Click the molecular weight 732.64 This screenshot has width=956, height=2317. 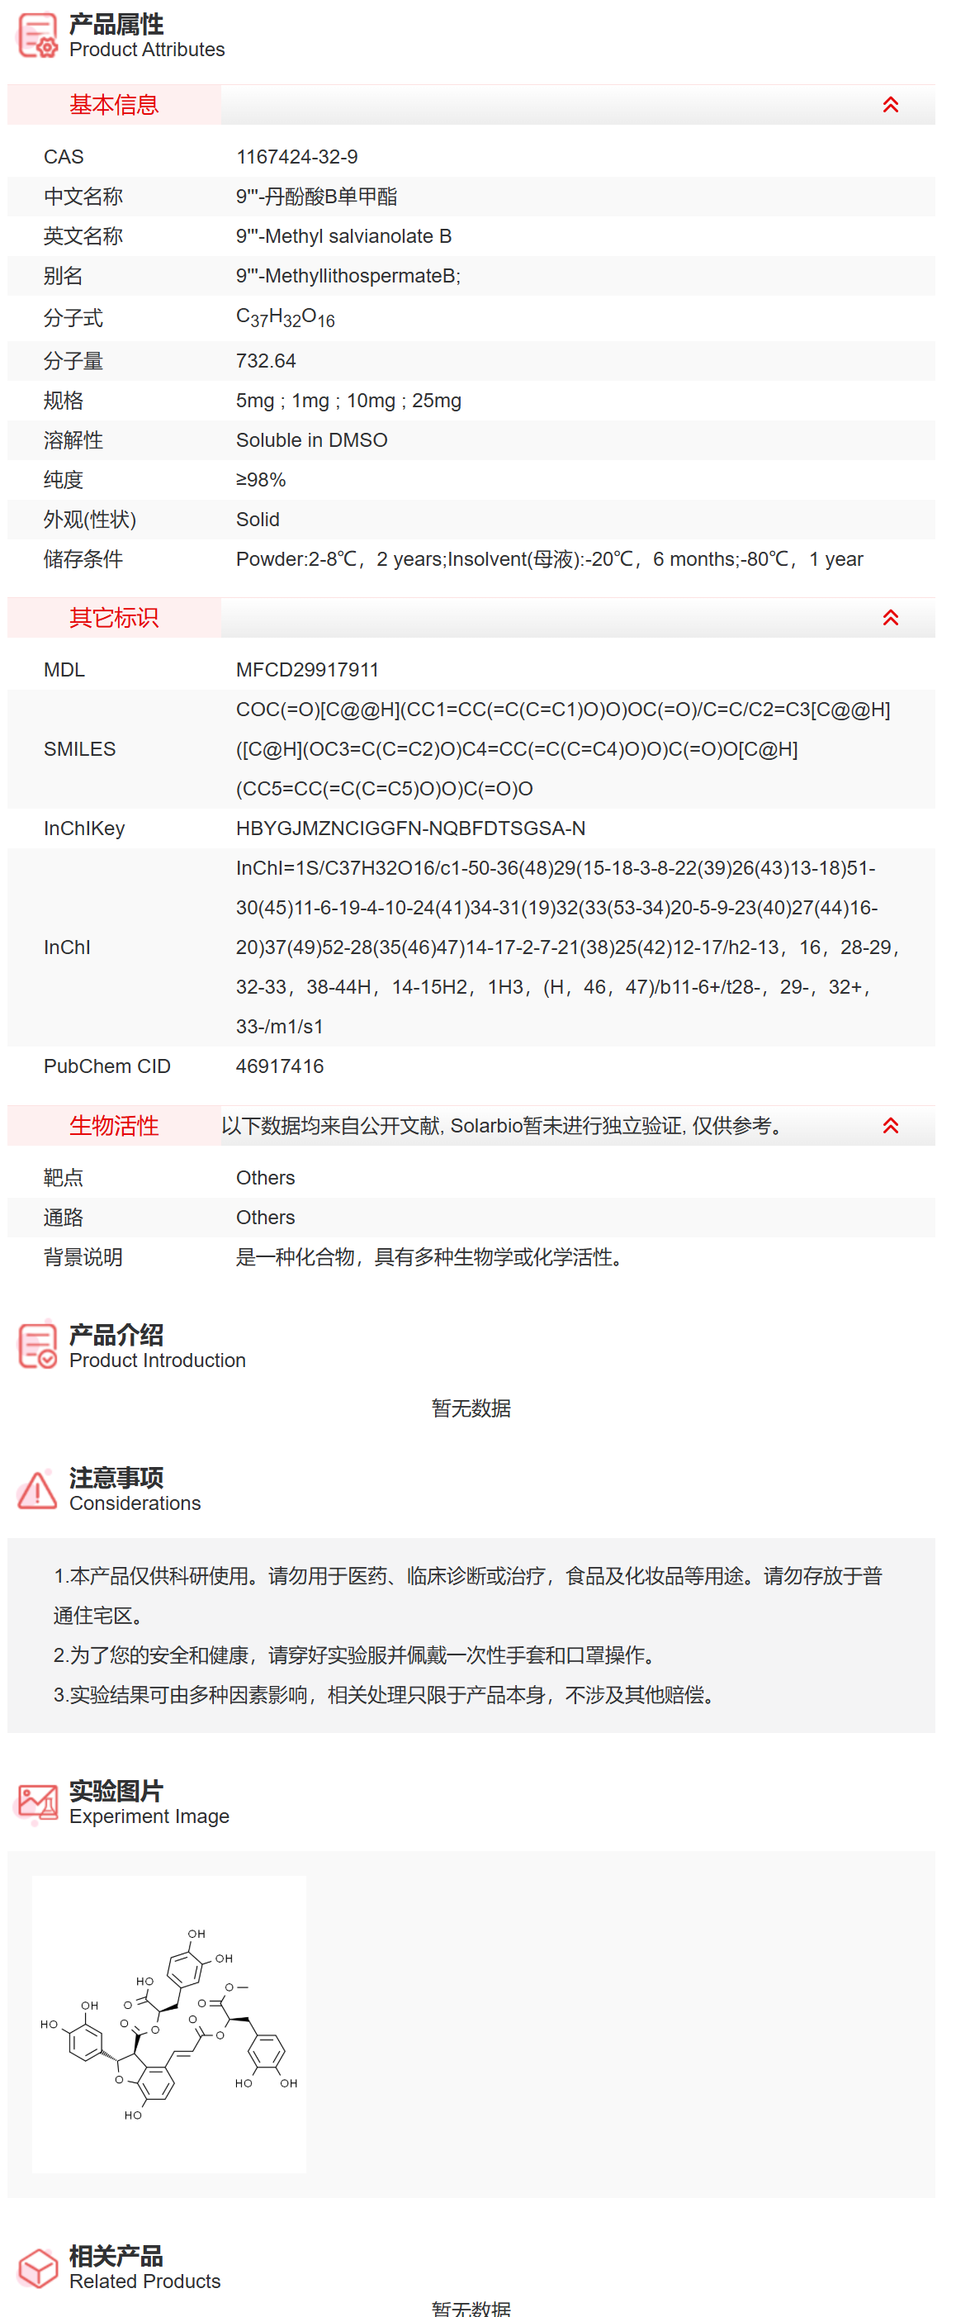coord(265,361)
